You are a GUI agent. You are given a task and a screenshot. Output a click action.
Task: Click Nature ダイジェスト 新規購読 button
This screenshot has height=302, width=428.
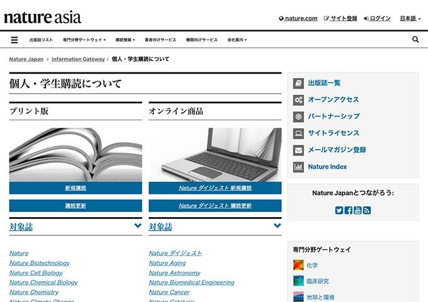coord(215,188)
